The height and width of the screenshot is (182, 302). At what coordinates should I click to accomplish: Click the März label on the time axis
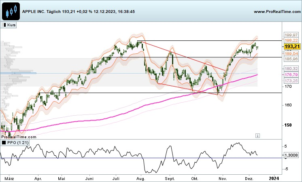[9, 178]
